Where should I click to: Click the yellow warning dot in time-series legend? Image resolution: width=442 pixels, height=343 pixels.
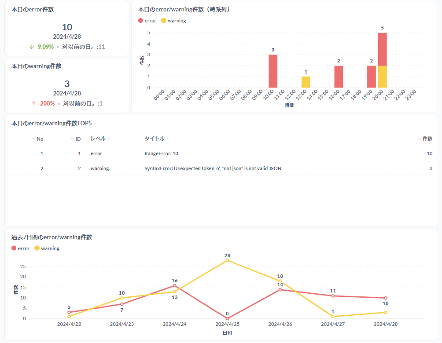click(x=164, y=21)
